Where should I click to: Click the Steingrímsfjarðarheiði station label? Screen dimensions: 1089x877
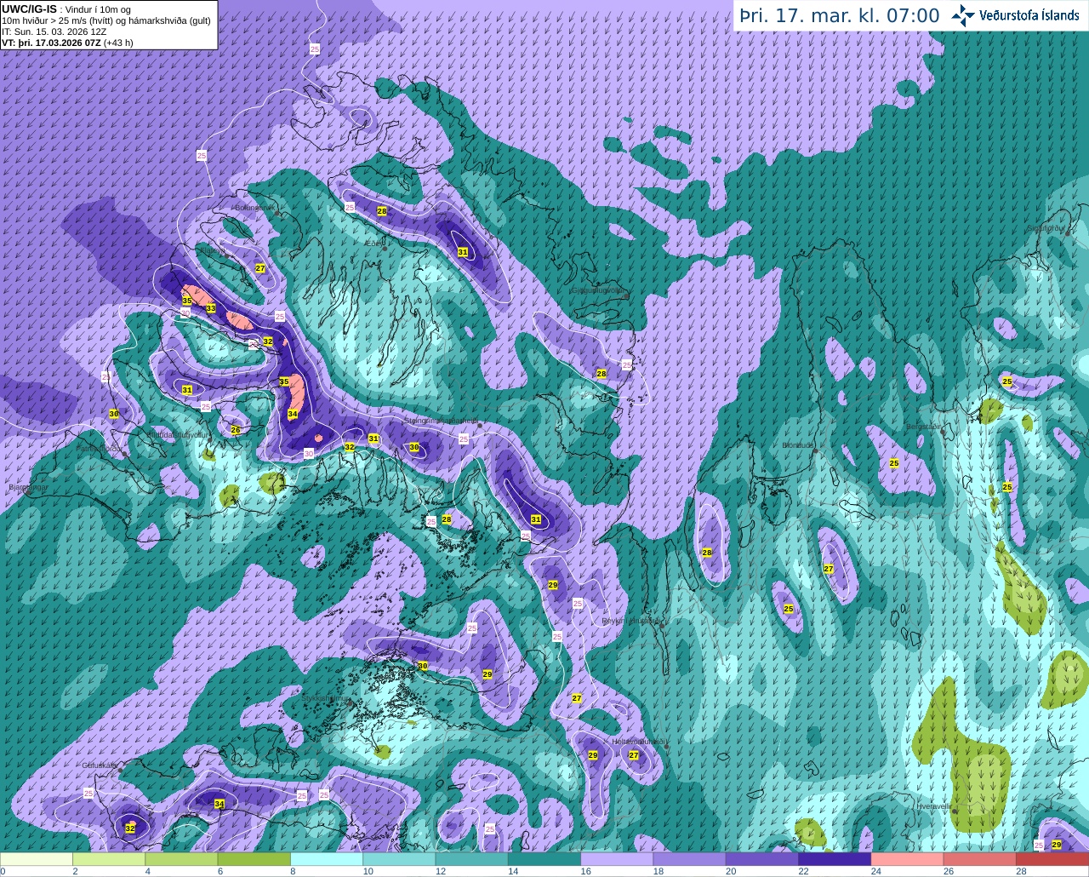440,421
